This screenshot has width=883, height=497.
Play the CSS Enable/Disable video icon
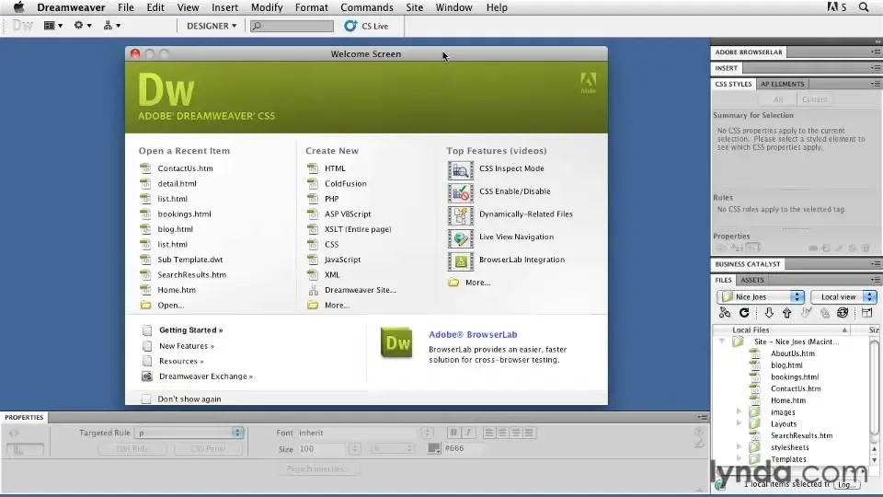click(x=461, y=192)
